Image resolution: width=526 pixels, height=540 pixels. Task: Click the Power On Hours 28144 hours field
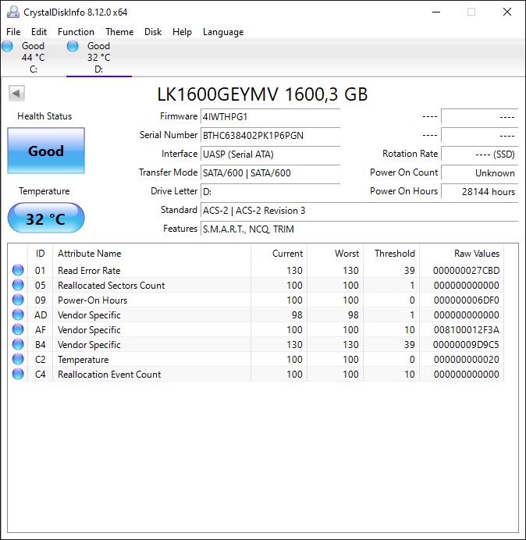(x=479, y=191)
